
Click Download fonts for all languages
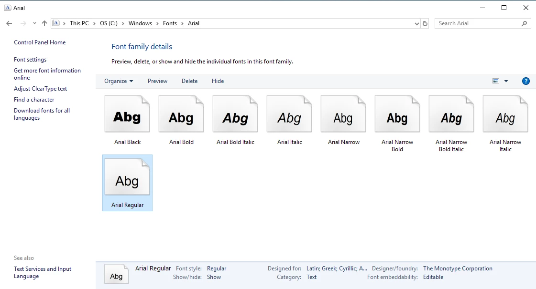tap(42, 114)
